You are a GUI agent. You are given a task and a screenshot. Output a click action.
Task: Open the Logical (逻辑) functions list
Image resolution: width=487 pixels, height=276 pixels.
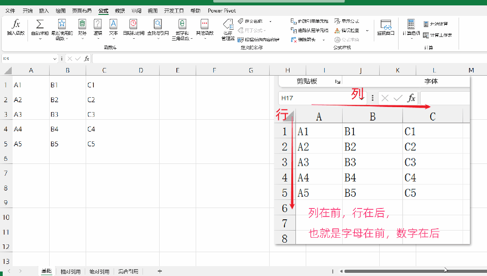tap(97, 29)
